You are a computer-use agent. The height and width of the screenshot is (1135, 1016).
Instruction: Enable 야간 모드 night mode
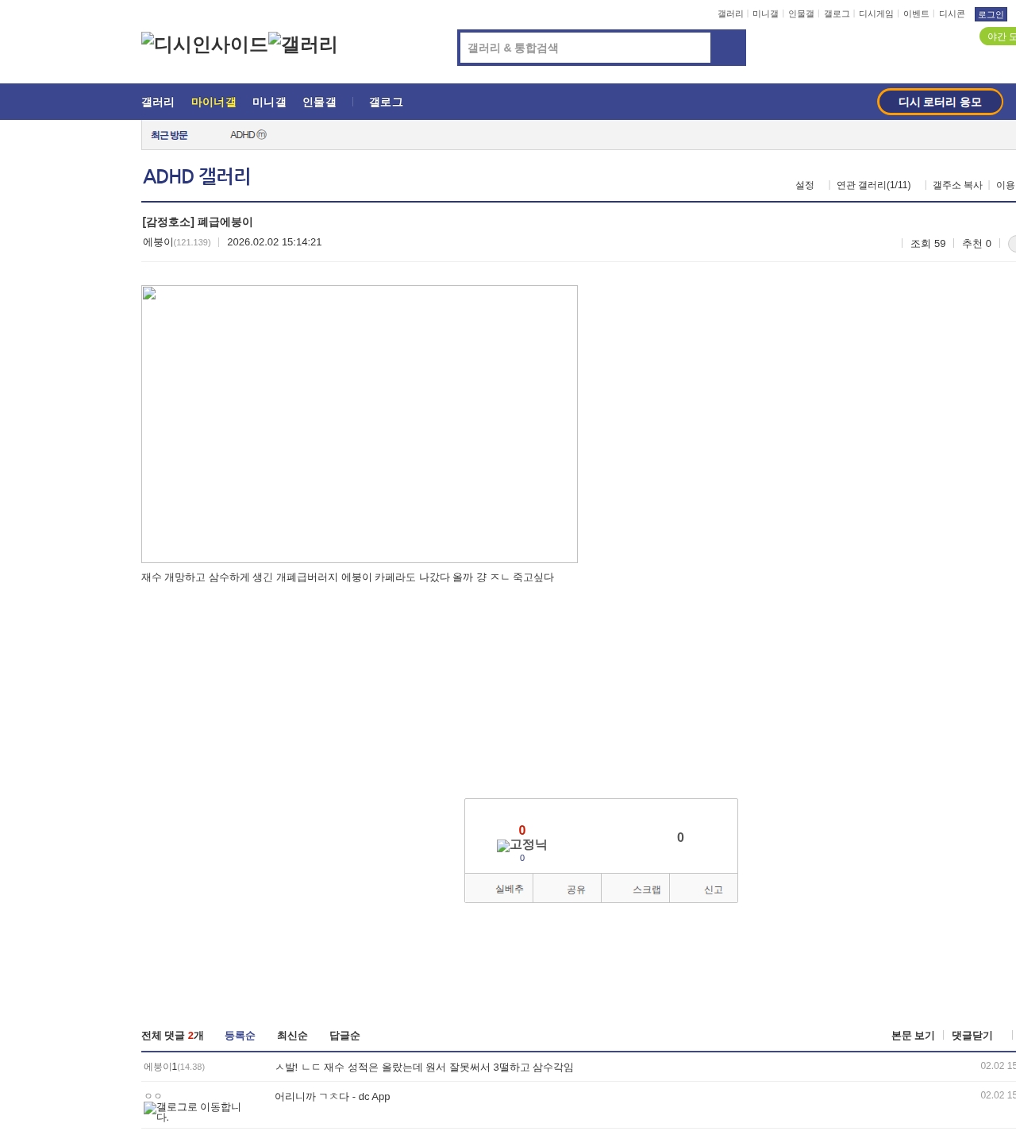coord(997,36)
